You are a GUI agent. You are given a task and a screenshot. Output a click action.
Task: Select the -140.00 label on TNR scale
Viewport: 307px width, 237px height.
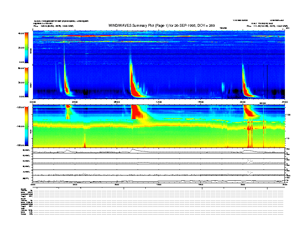20,126
